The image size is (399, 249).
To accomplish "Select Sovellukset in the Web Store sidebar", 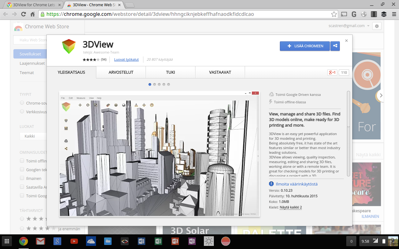I will click(30, 54).
